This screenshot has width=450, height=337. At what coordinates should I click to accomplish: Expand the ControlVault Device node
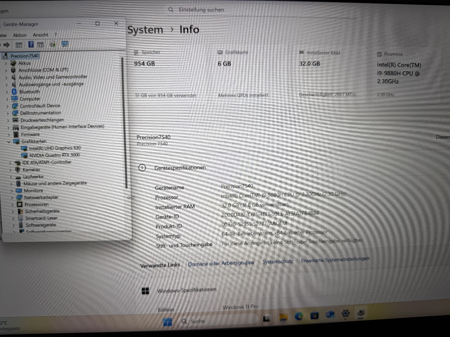coord(7,106)
